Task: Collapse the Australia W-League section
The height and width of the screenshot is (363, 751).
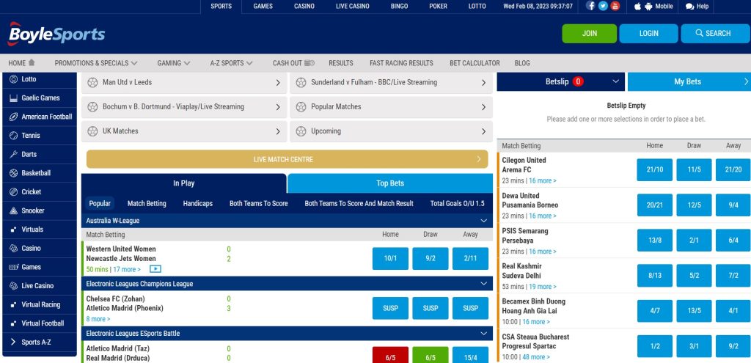Action: 483,221
